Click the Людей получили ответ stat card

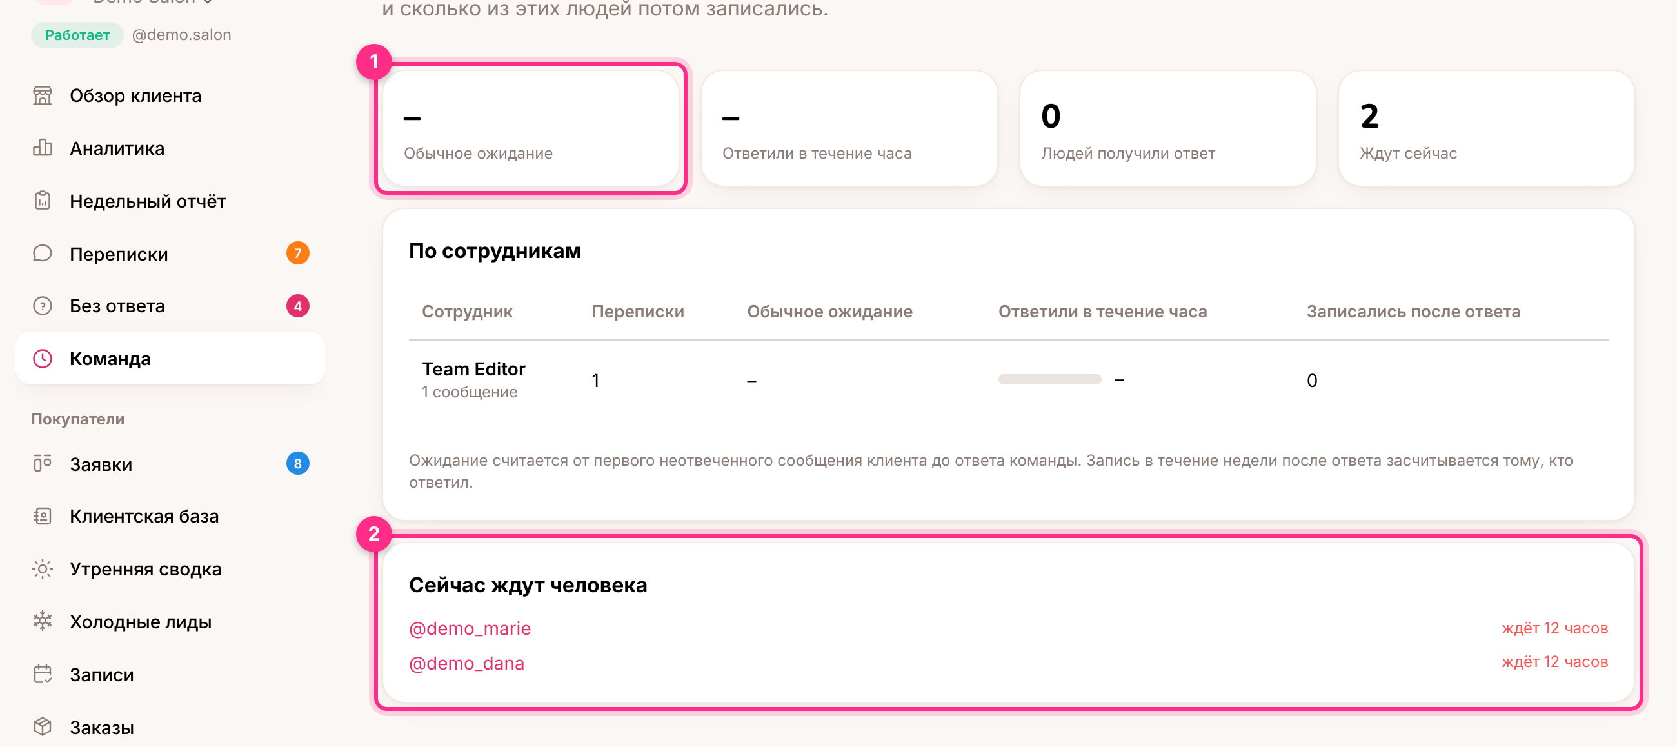[x=1168, y=128]
